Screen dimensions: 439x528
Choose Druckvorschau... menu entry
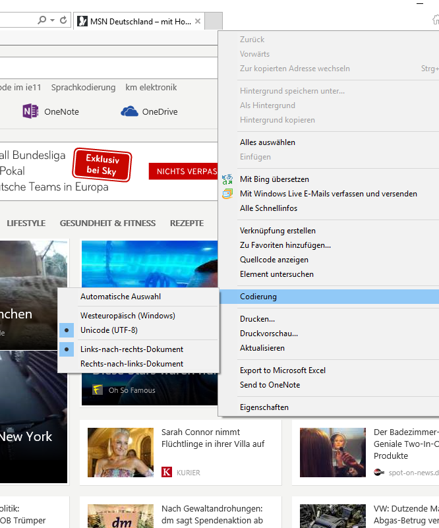tap(330, 334)
